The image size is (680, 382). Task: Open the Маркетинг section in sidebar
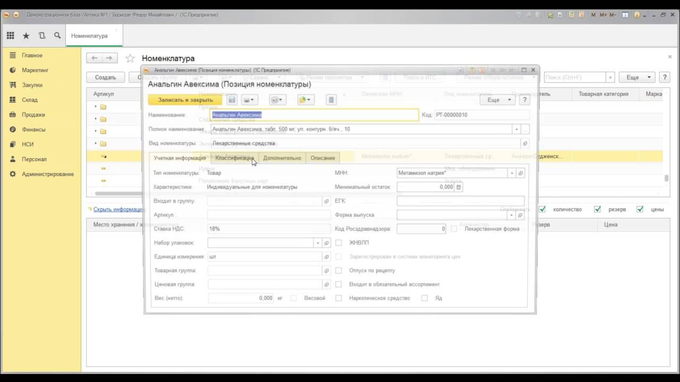[x=35, y=70]
